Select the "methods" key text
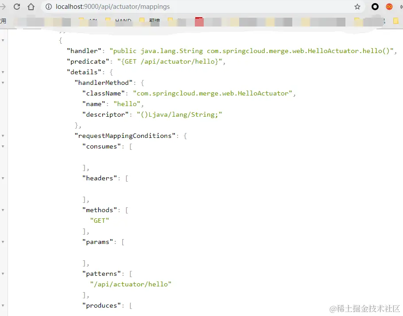 click(100, 210)
